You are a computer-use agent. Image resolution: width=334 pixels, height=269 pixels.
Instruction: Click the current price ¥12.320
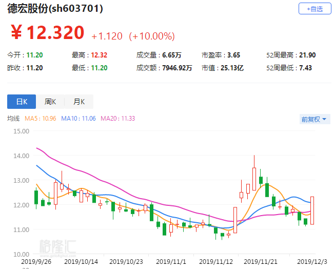tap(48, 32)
